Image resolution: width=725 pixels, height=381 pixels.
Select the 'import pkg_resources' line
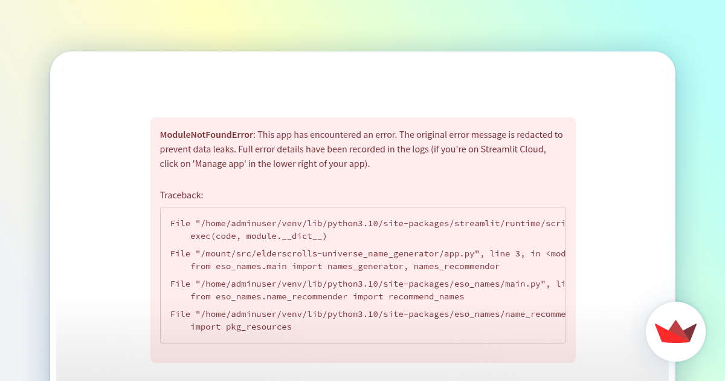[241, 327]
